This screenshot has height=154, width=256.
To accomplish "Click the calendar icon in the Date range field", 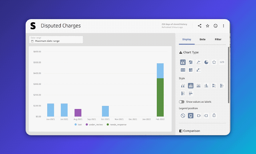I will [32, 41].
